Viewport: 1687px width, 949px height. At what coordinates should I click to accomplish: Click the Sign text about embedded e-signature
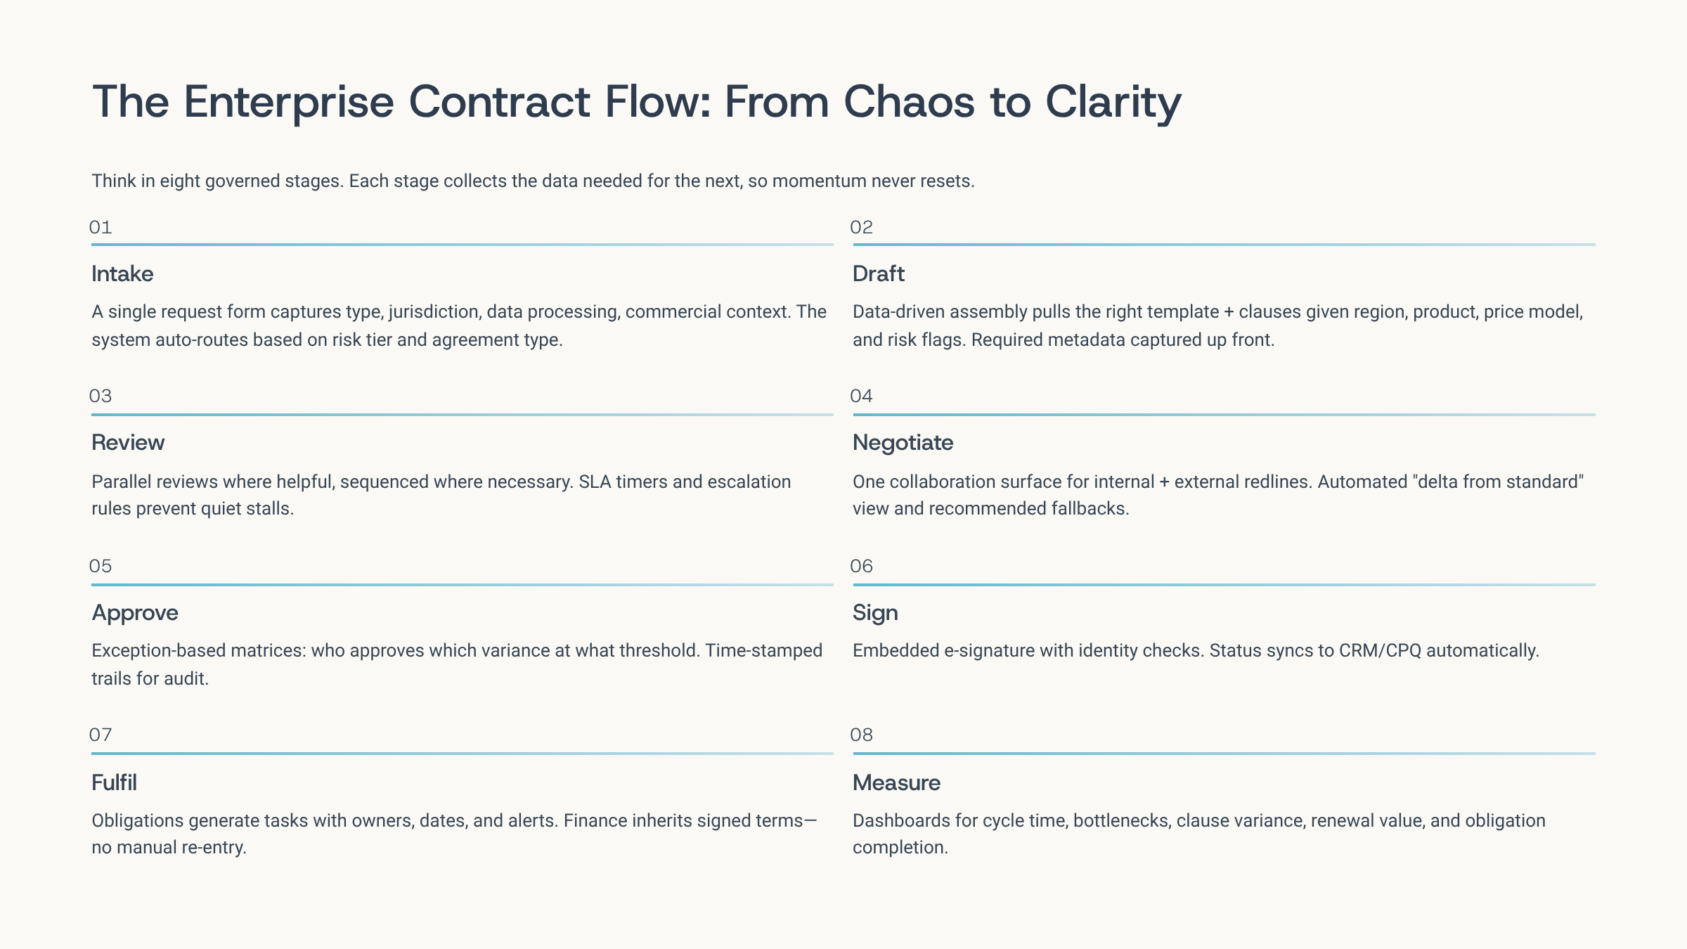1195,650
